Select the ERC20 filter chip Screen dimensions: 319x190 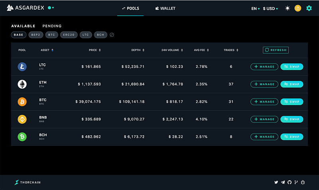[69, 35]
